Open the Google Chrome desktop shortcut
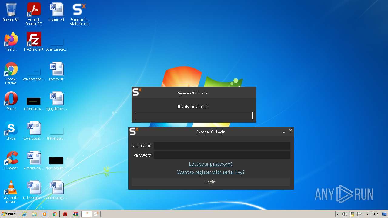 (11, 73)
